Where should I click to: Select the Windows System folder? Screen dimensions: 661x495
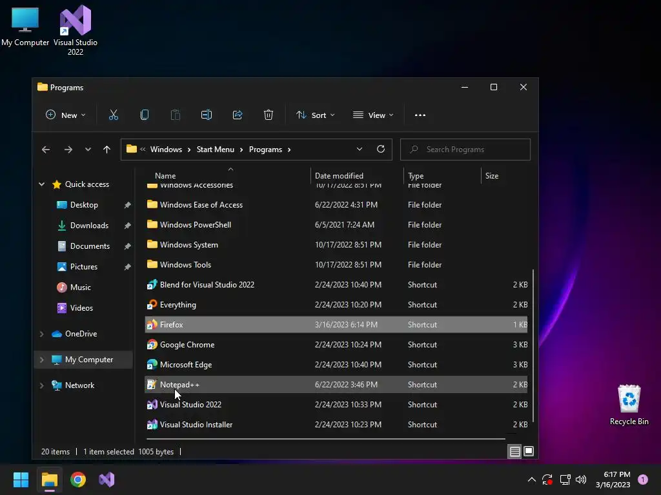coord(336,244)
